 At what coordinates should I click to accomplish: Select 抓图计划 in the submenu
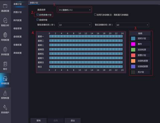(17, 12)
